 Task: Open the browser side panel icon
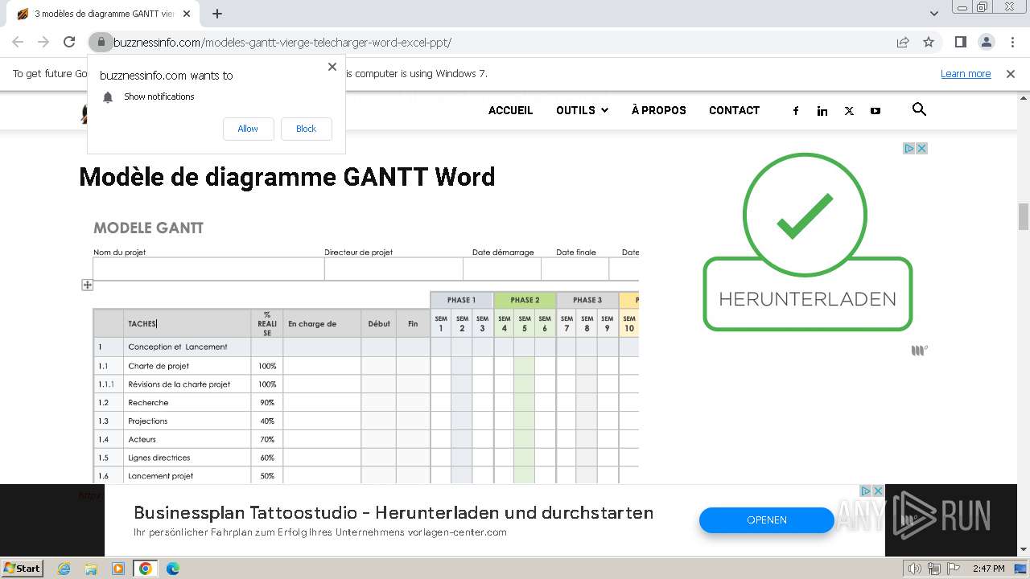click(x=960, y=42)
